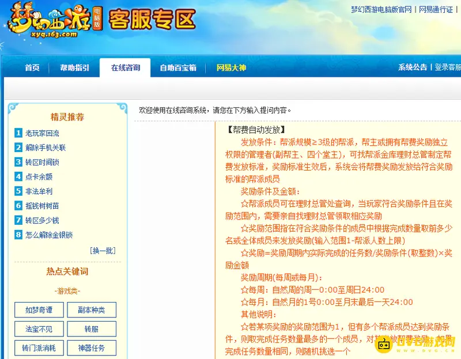
Task: Select recommendation 转区多少钱
Action: click(x=42, y=221)
